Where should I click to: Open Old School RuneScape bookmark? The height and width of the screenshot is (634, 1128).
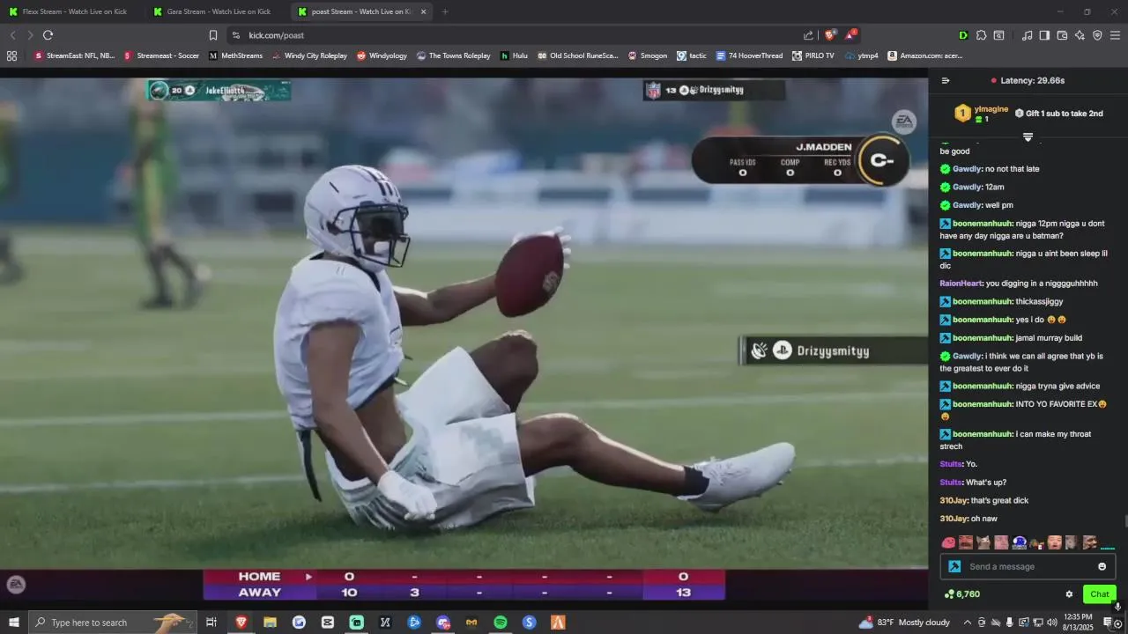tap(577, 55)
